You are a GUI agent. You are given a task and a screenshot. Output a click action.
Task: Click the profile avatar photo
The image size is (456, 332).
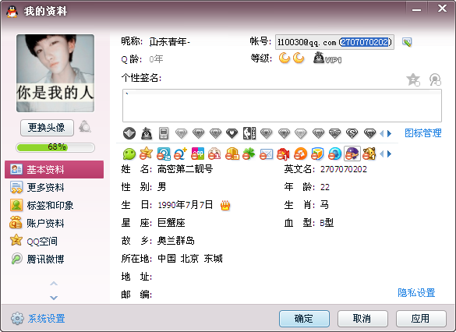point(55,73)
